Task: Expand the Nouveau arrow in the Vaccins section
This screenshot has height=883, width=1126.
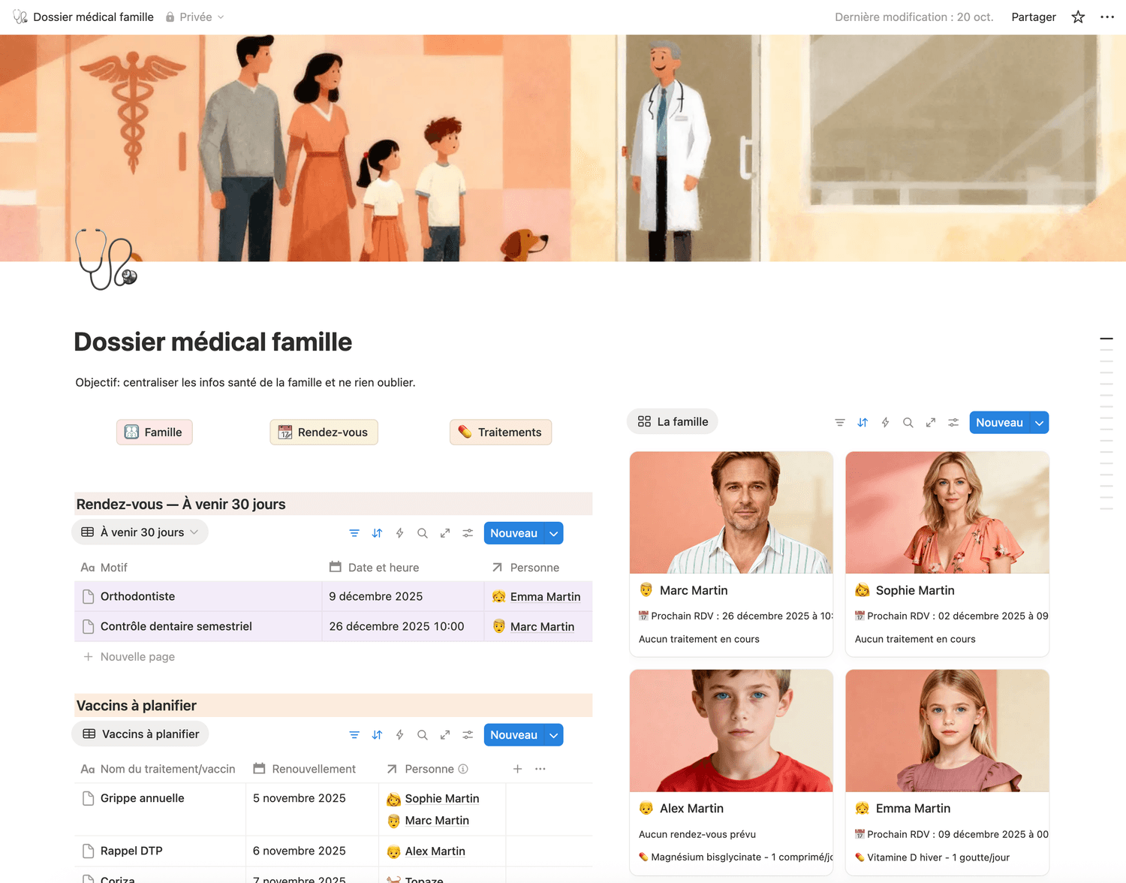Action: coord(554,735)
